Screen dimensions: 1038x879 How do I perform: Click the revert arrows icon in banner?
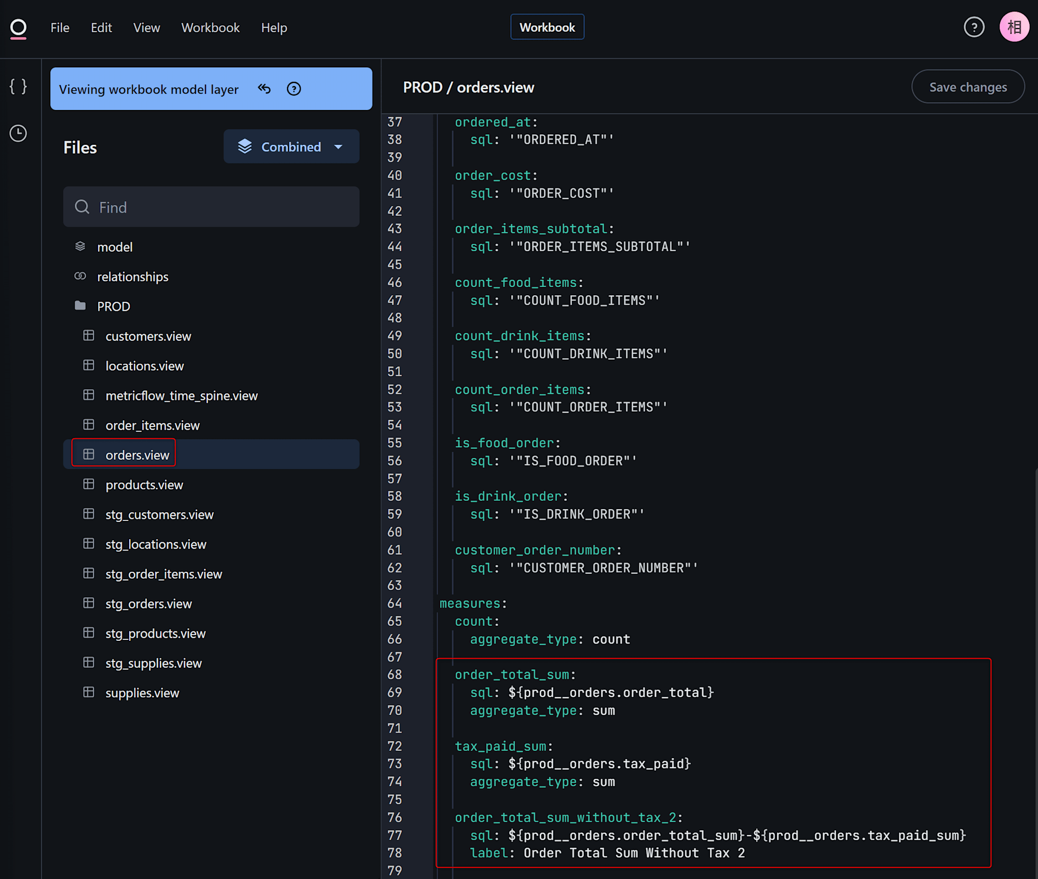click(x=264, y=89)
